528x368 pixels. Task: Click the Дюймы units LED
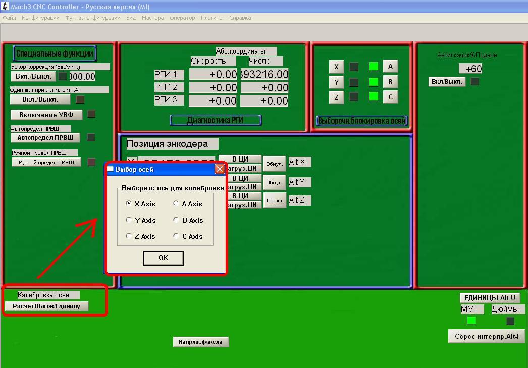tap(510, 321)
